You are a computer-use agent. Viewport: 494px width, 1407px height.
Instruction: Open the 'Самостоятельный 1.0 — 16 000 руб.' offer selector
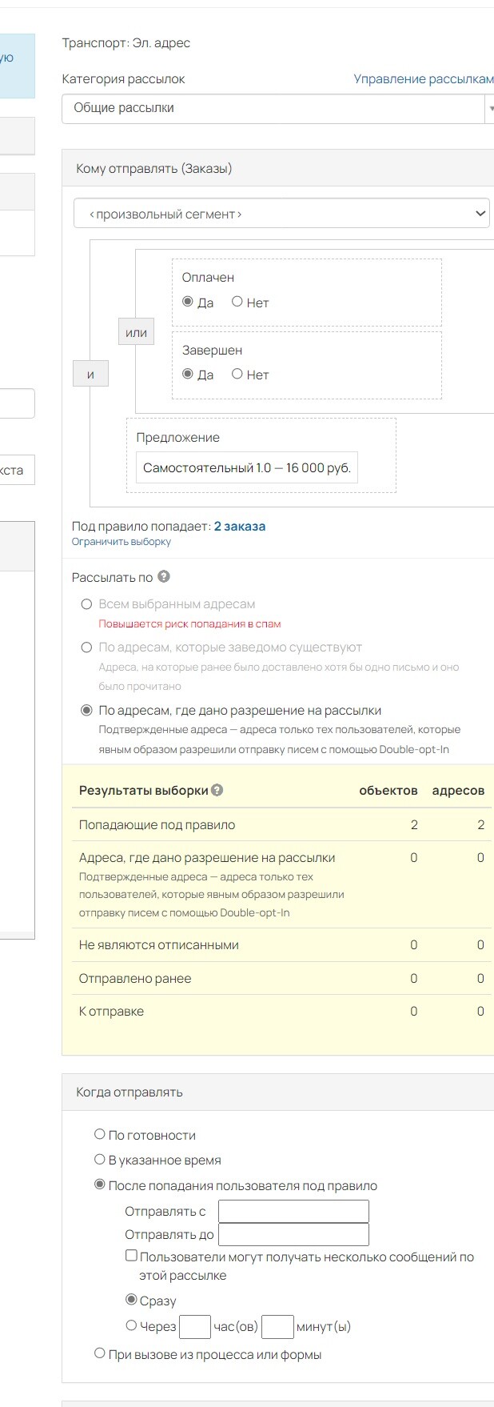pos(246,468)
